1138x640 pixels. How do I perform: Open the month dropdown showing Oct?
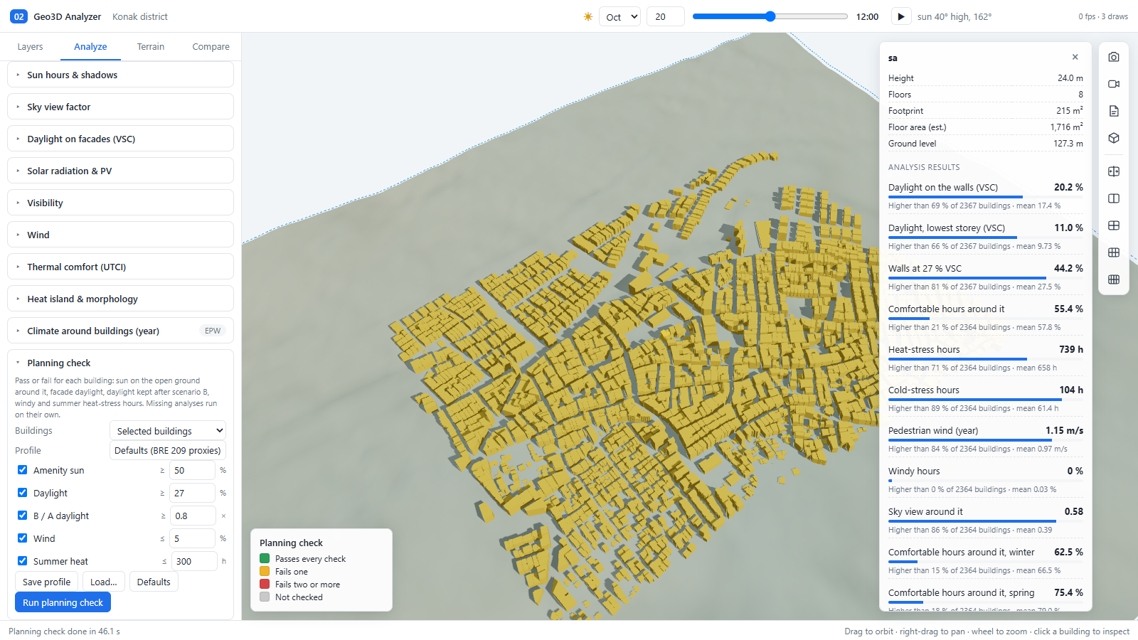[x=619, y=16]
